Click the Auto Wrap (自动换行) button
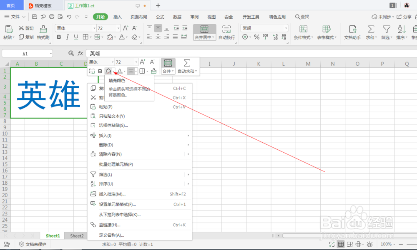The image size is (417, 250). coord(226,32)
